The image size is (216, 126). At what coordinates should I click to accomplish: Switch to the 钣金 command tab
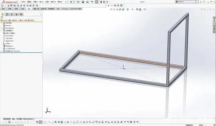coord(23,9)
